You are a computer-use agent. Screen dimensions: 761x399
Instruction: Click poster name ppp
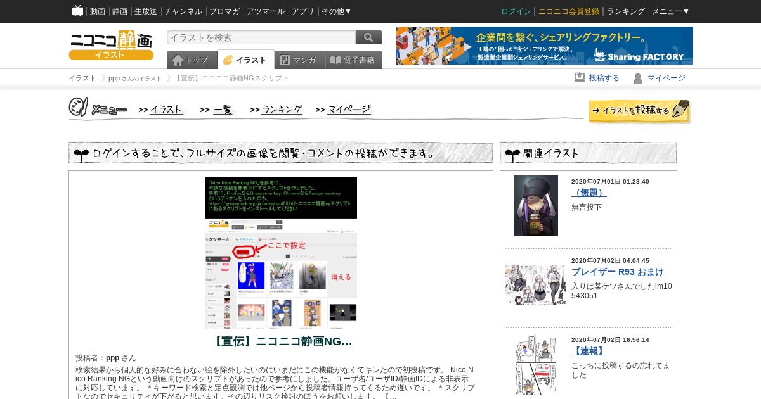click(112, 358)
